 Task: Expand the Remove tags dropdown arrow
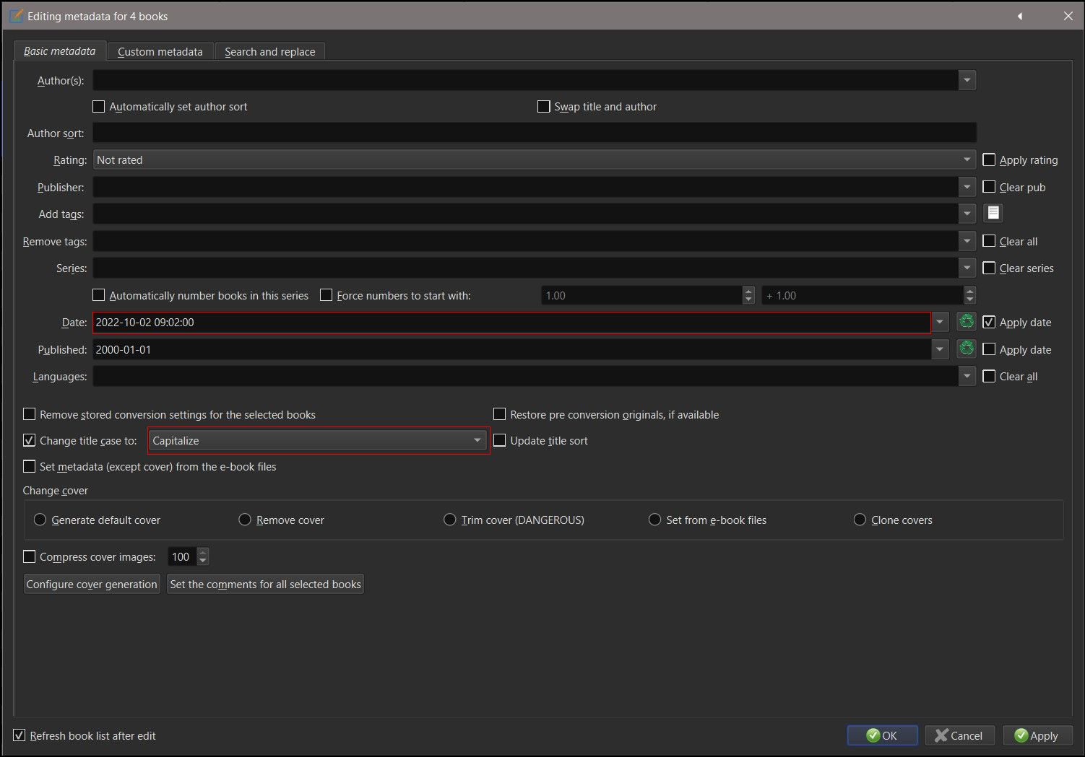point(967,241)
